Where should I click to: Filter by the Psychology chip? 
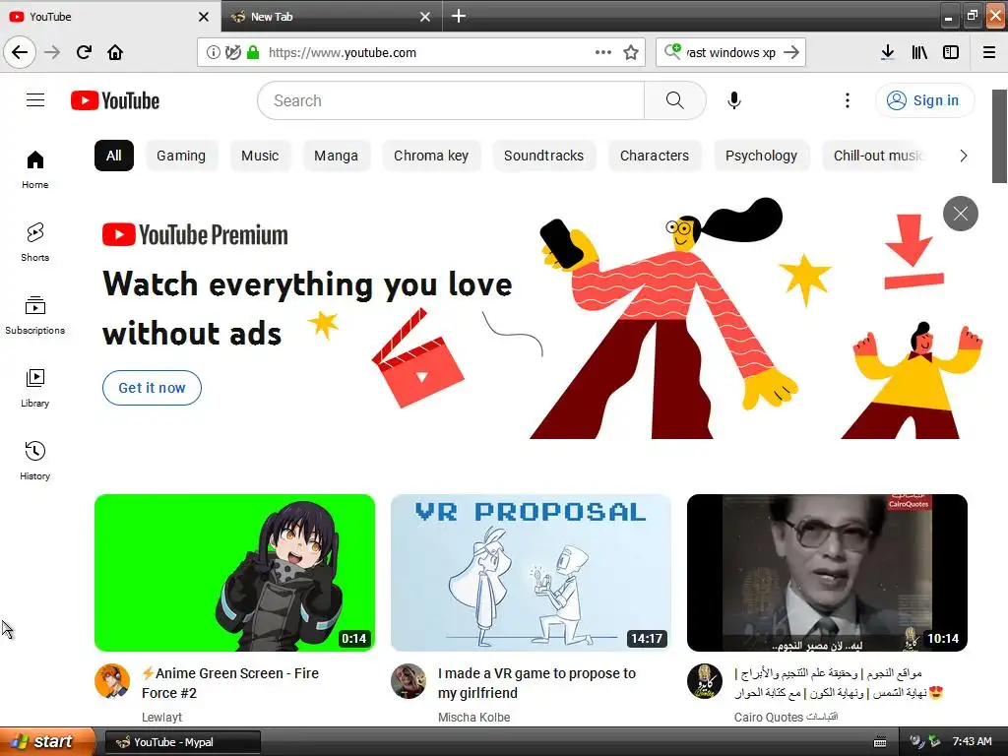point(761,156)
